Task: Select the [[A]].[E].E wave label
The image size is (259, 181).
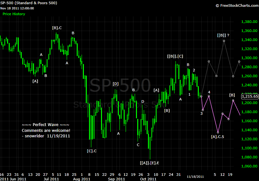Action: click(150, 163)
